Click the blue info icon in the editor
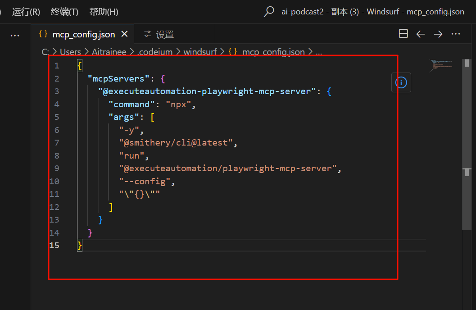476x310 pixels. point(401,82)
